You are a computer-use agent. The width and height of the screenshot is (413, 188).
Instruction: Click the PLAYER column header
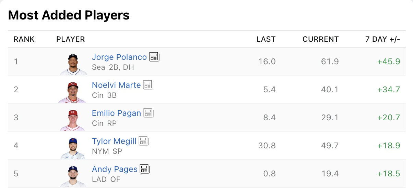pyautogui.click(x=71, y=39)
